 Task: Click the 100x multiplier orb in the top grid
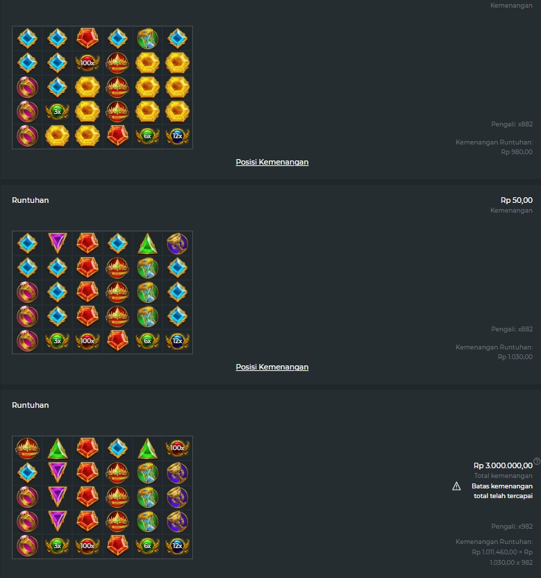(x=88, y=63)
